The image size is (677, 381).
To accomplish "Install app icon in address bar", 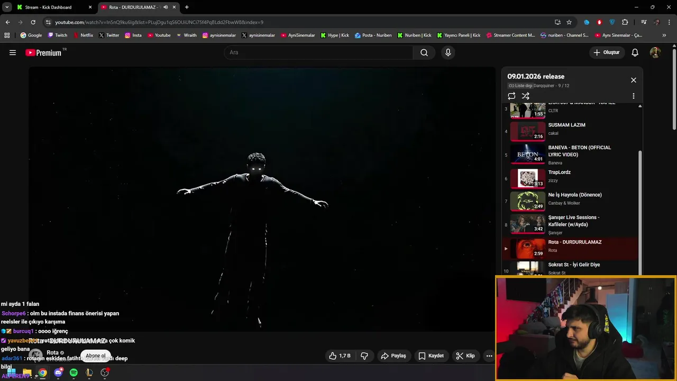I will click(557, 22).
